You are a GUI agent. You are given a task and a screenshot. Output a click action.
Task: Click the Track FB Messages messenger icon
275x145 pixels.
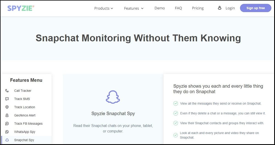click(7, 124)
